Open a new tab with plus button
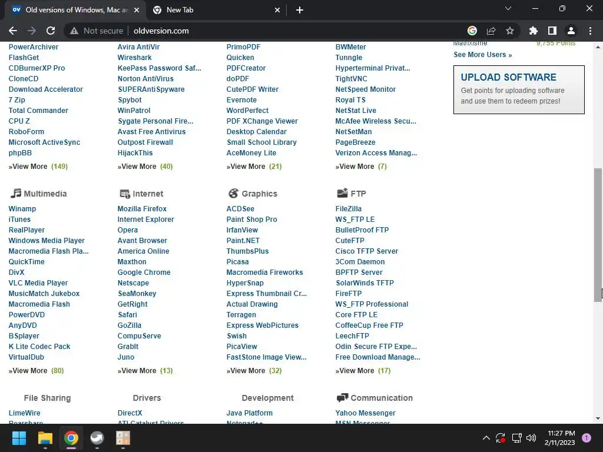603x452 pixels. (x=300, y=10)
